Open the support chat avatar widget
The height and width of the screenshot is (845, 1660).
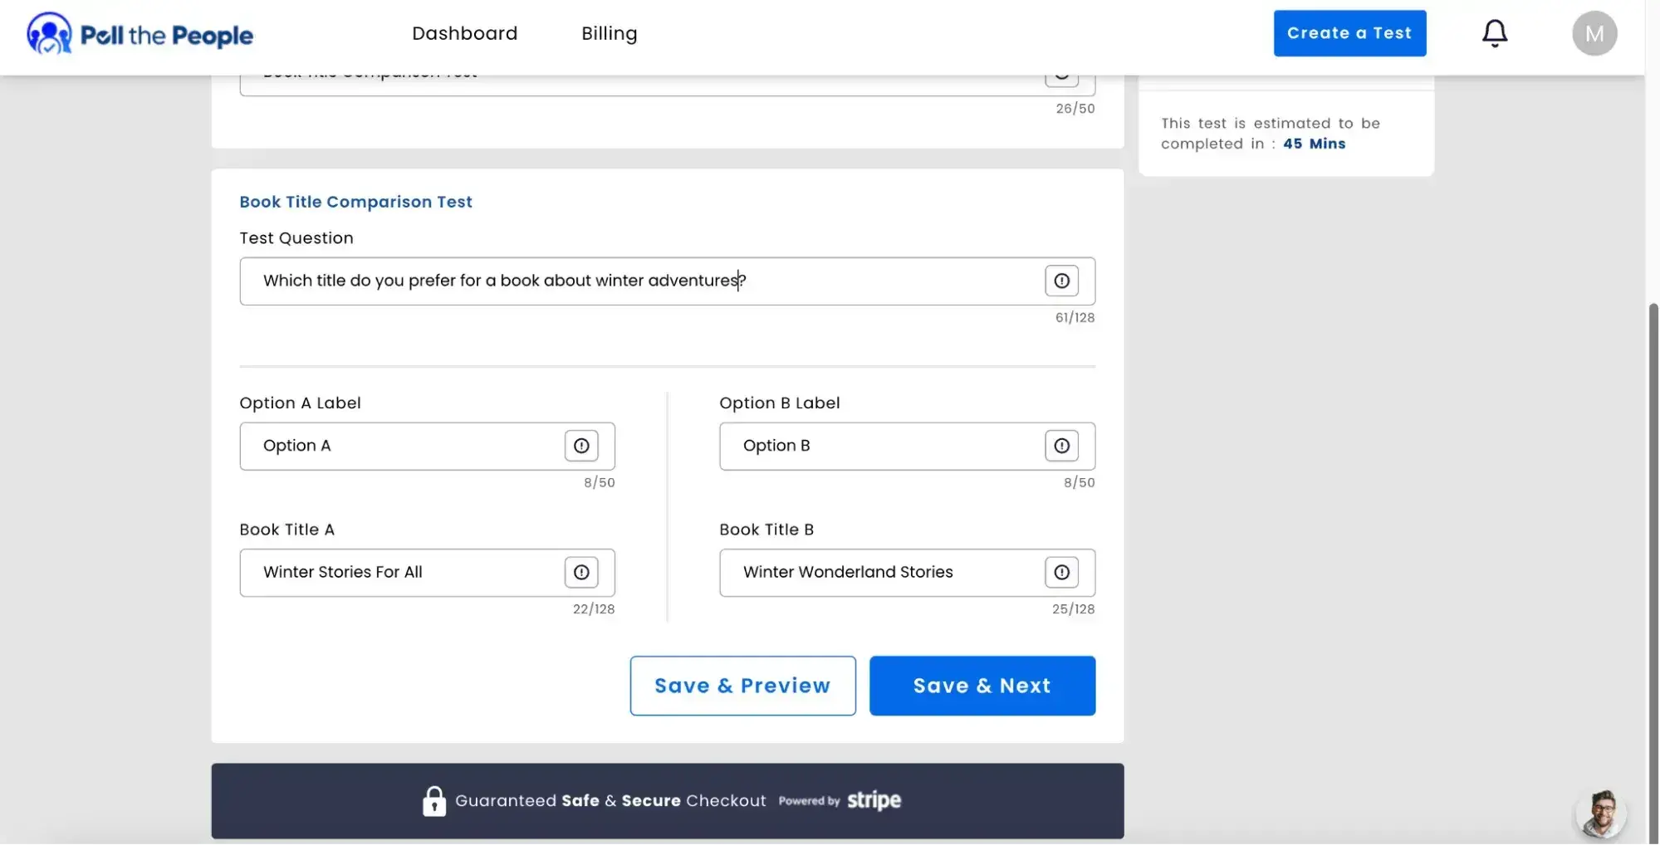(1600, 813)
